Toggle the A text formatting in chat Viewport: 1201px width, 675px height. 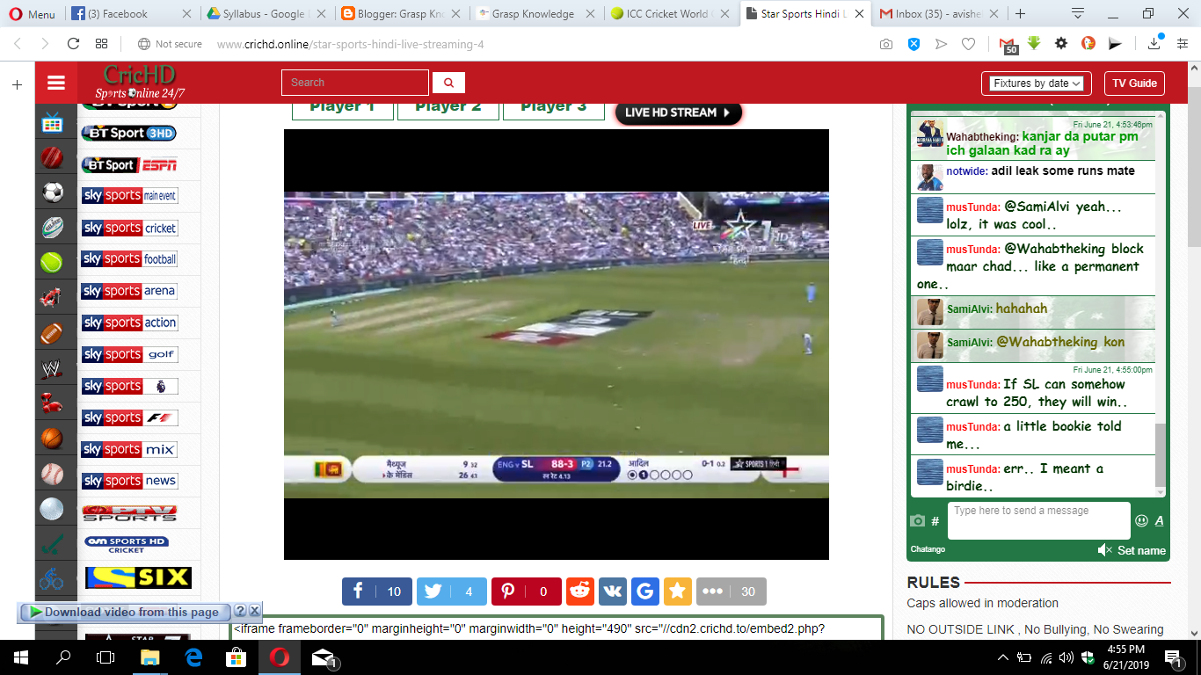pyautogui.click(x=1159, y=520)
